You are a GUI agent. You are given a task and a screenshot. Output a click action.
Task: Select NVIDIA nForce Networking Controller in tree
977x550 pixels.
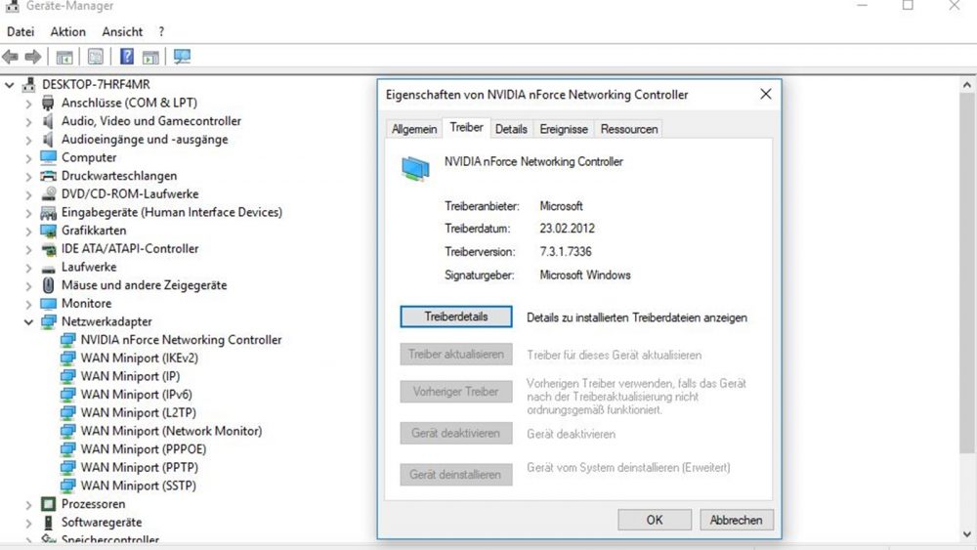[181, 340]
